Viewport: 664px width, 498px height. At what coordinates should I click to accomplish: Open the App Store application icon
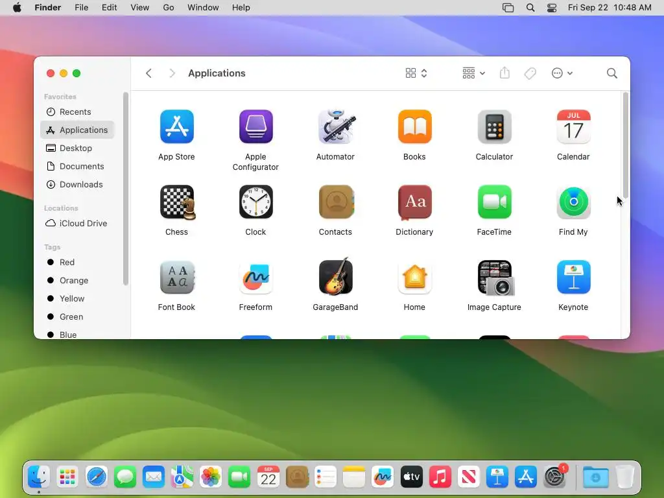pyautogui.click(x=176, y=126)
